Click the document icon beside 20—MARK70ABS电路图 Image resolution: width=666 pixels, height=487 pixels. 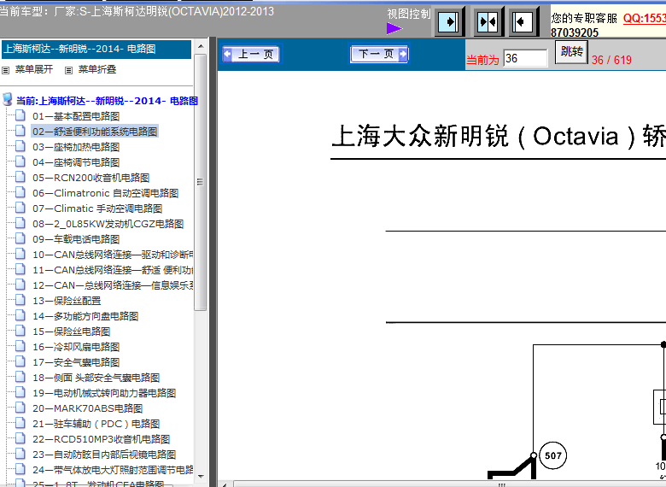coord(20,407)
